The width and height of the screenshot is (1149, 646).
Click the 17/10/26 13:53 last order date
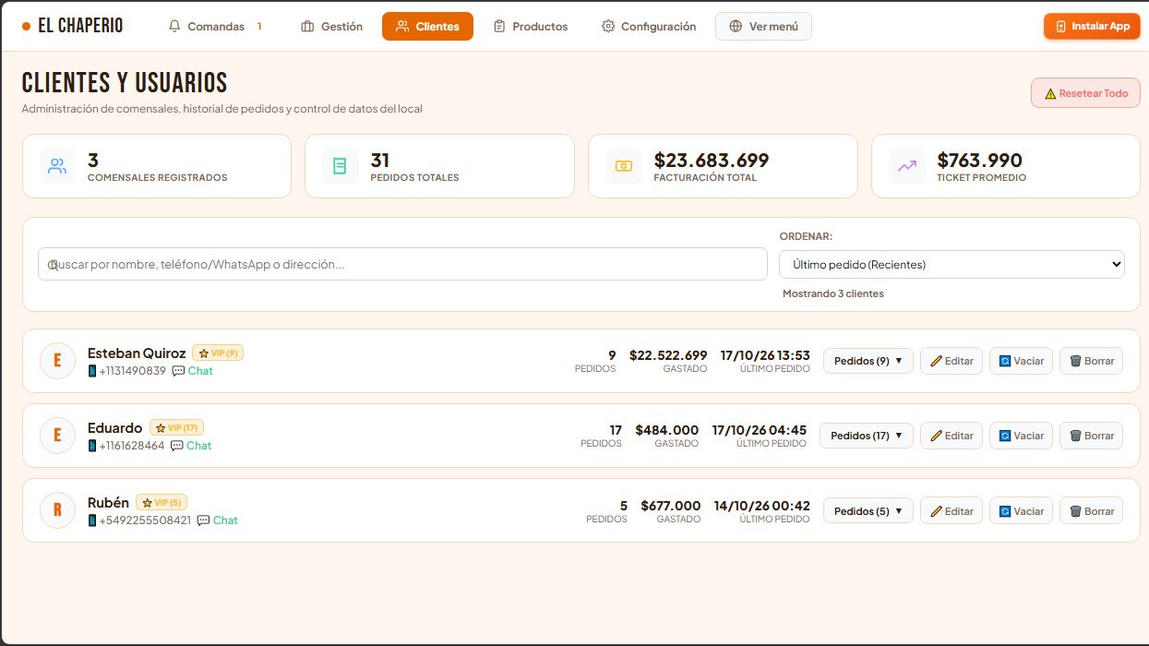765,355
